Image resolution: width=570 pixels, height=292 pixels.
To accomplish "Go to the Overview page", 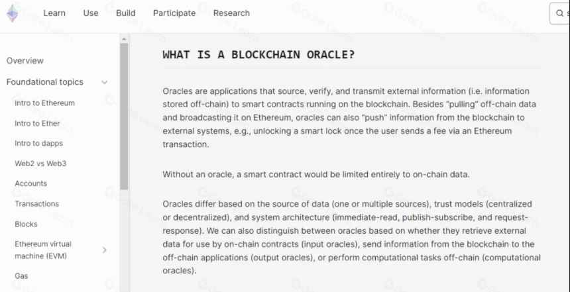I will click(25, 61).
